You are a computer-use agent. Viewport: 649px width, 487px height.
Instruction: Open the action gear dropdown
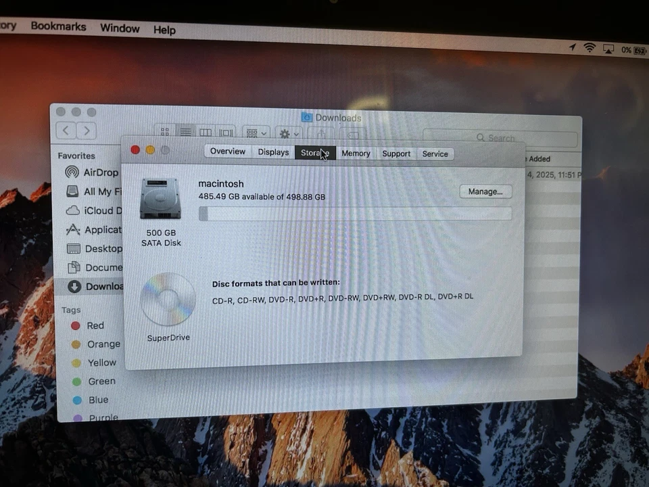click(x=287, y=133)
